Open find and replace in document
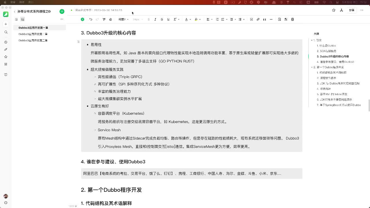The width and height of the screenshot is (370, 208). click(x=279, y=19)
